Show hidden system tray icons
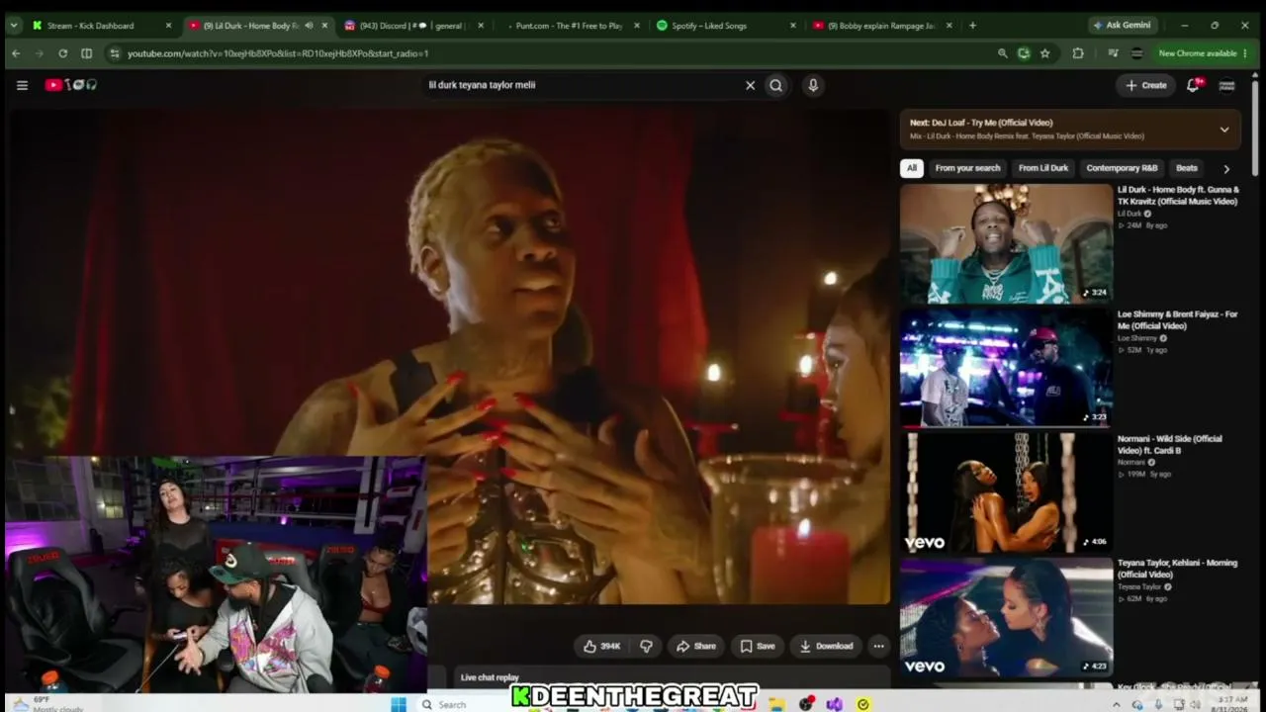The height and width of the screenshot is (712, 1266). pos(1117,704)
